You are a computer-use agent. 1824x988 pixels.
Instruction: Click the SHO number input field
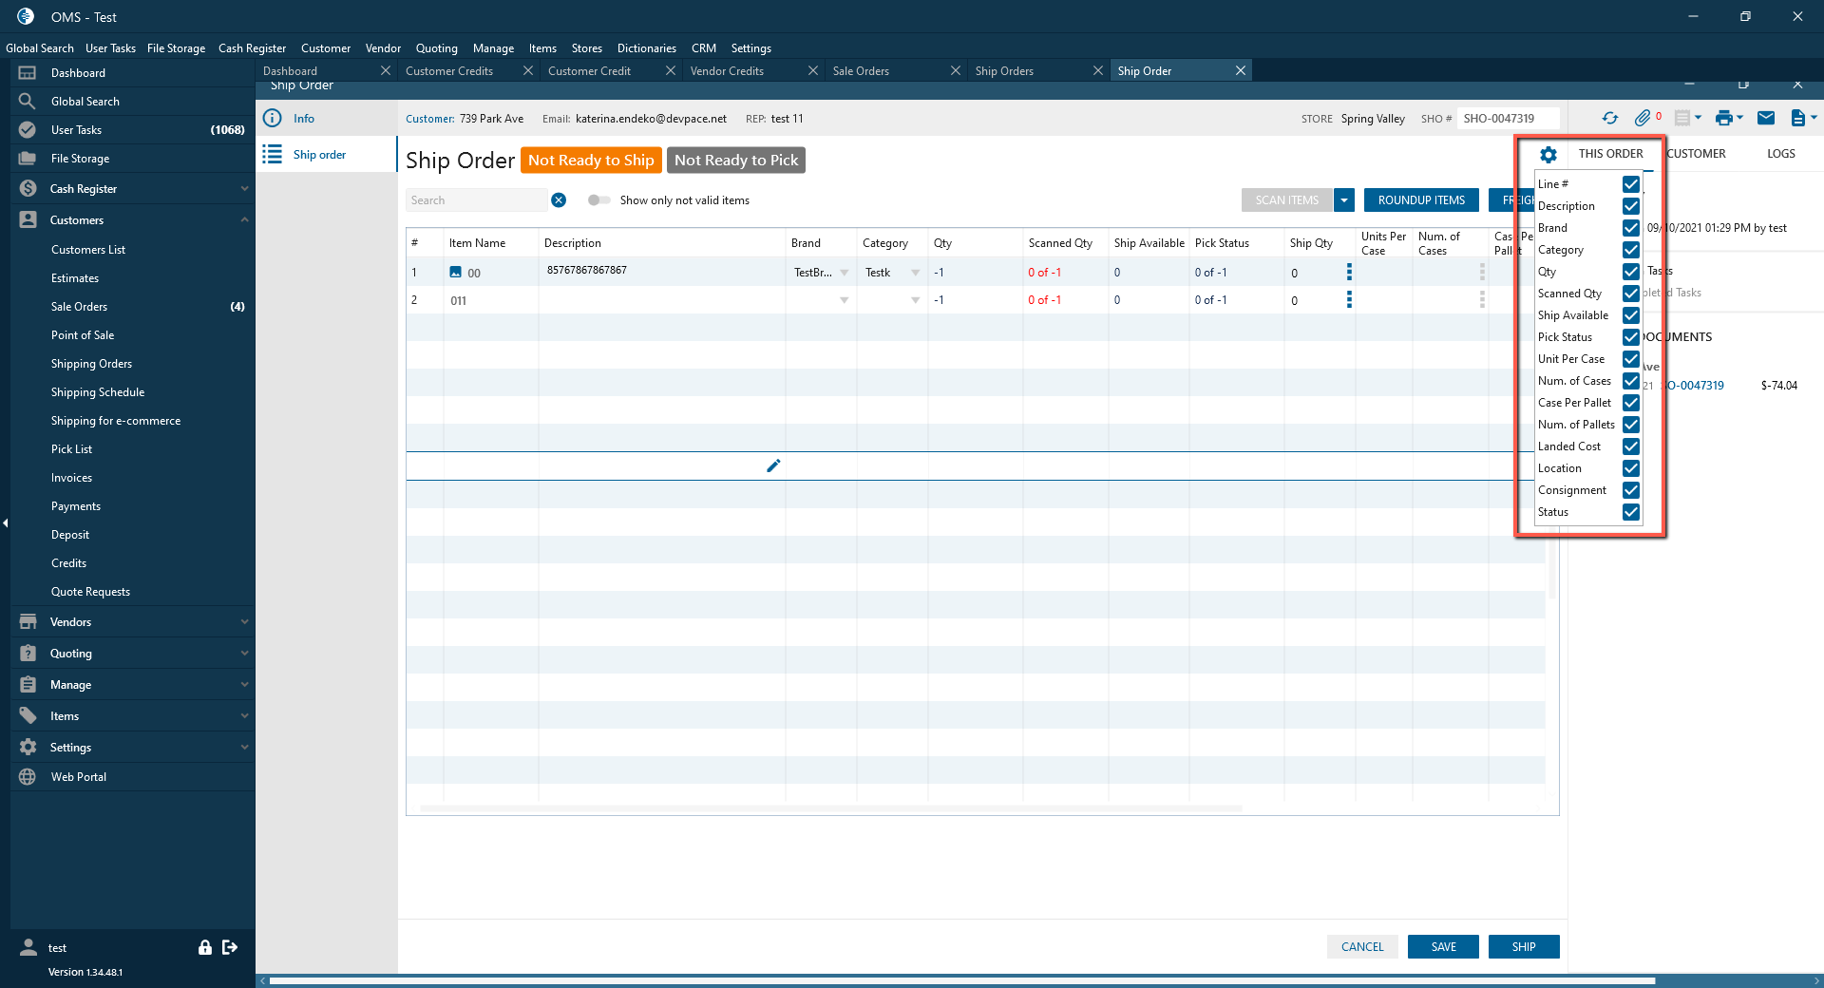point(1508,119)
